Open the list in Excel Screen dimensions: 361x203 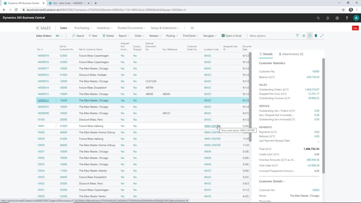(231, 36)
